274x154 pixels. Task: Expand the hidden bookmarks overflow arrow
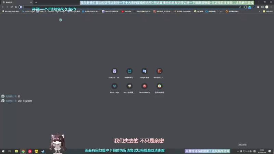tap(260, 11)
